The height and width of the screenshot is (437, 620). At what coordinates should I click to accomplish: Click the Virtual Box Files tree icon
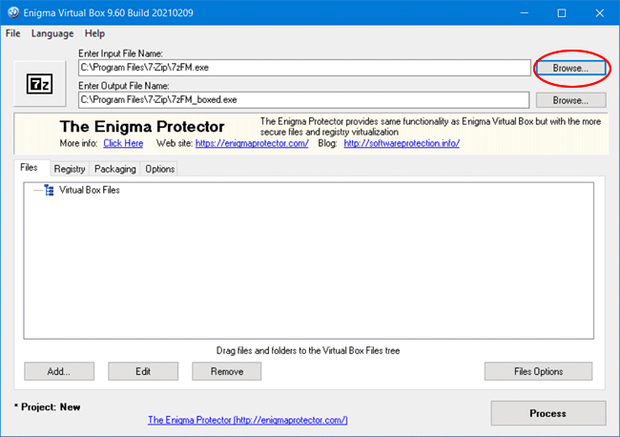click(x=49, y=190)
